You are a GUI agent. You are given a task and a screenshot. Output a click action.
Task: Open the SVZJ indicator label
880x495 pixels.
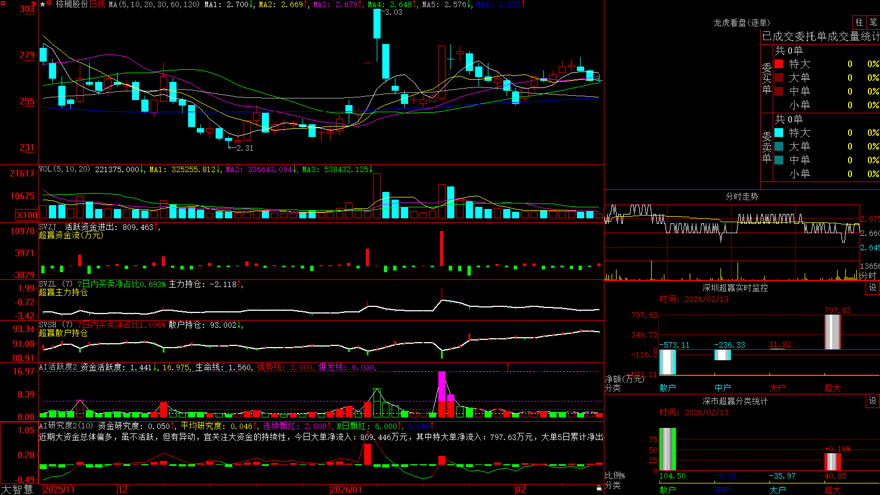point(48,227)
